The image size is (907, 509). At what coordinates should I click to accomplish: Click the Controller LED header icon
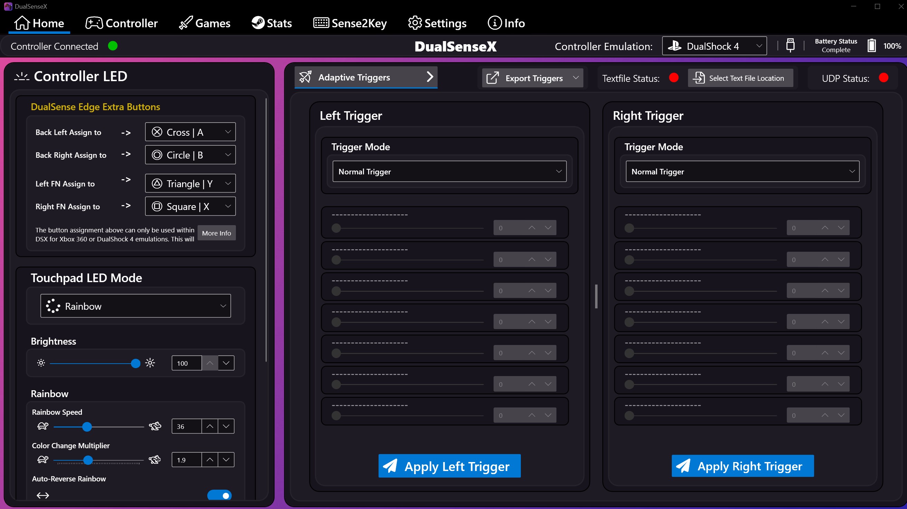22,76
